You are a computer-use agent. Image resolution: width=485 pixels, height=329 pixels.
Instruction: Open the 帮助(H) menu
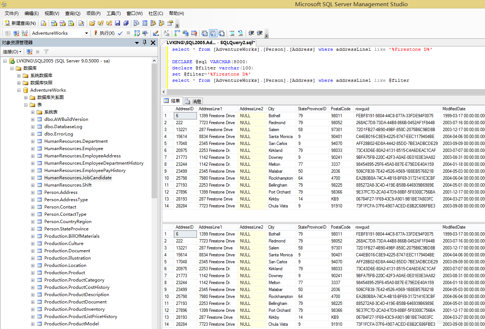point(176,14)
